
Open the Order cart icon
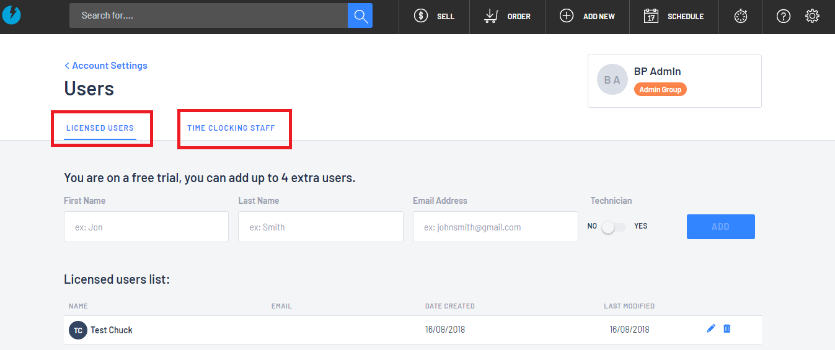coord(492,16)
